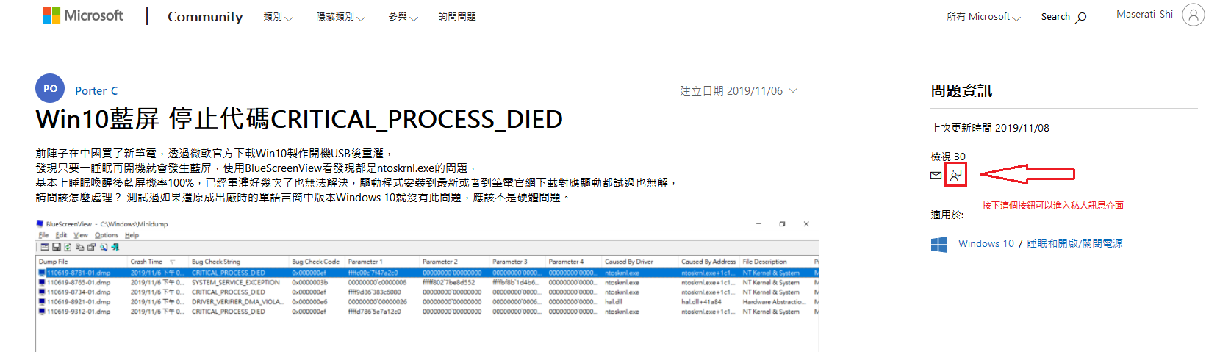This screenshot has width=1231, height=352.
Task: Click BlueScreenView Copy toolbar icon
Action: (80, 247)
